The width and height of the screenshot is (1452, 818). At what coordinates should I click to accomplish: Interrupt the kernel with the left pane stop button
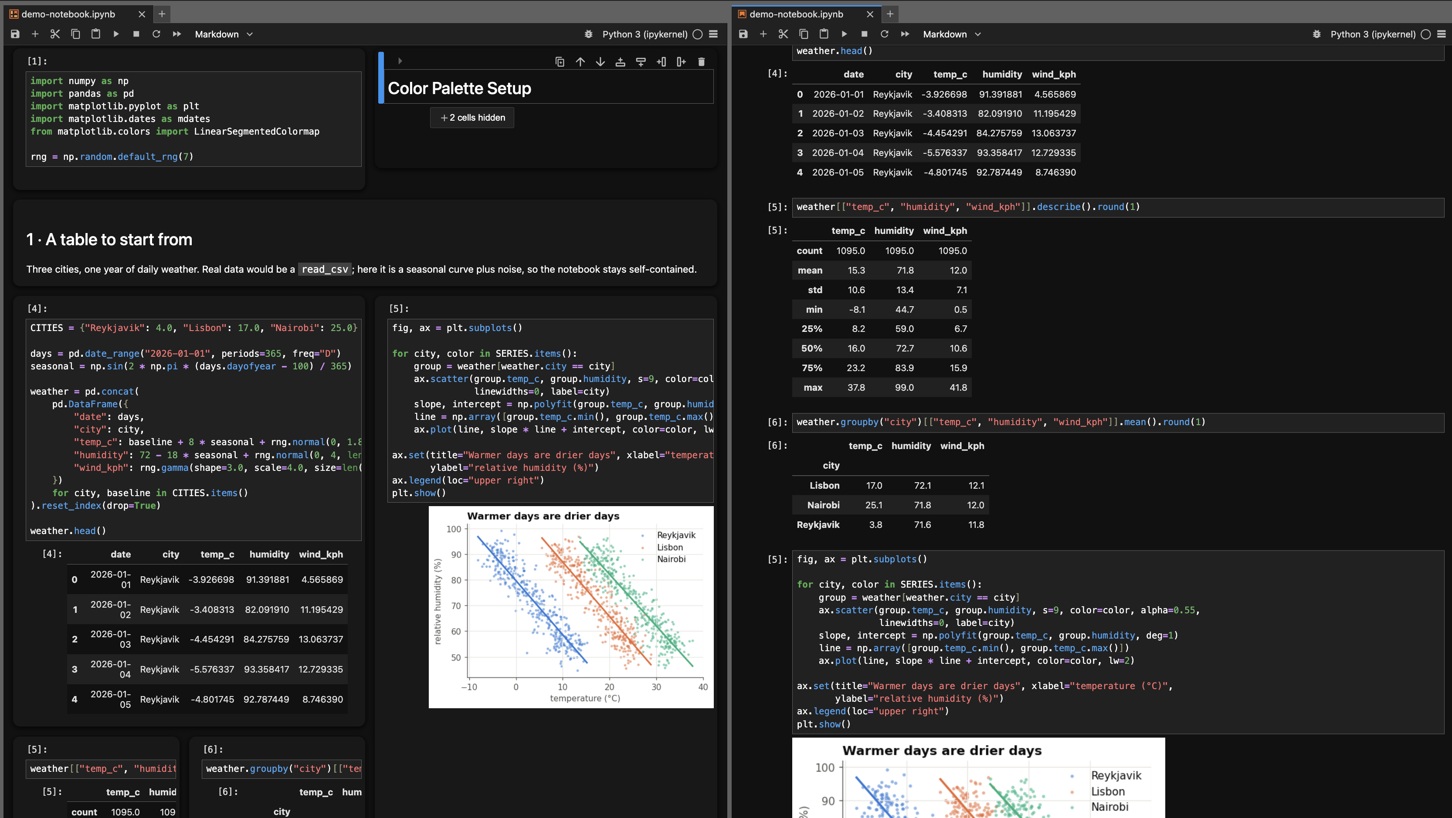tap(136, 34)
